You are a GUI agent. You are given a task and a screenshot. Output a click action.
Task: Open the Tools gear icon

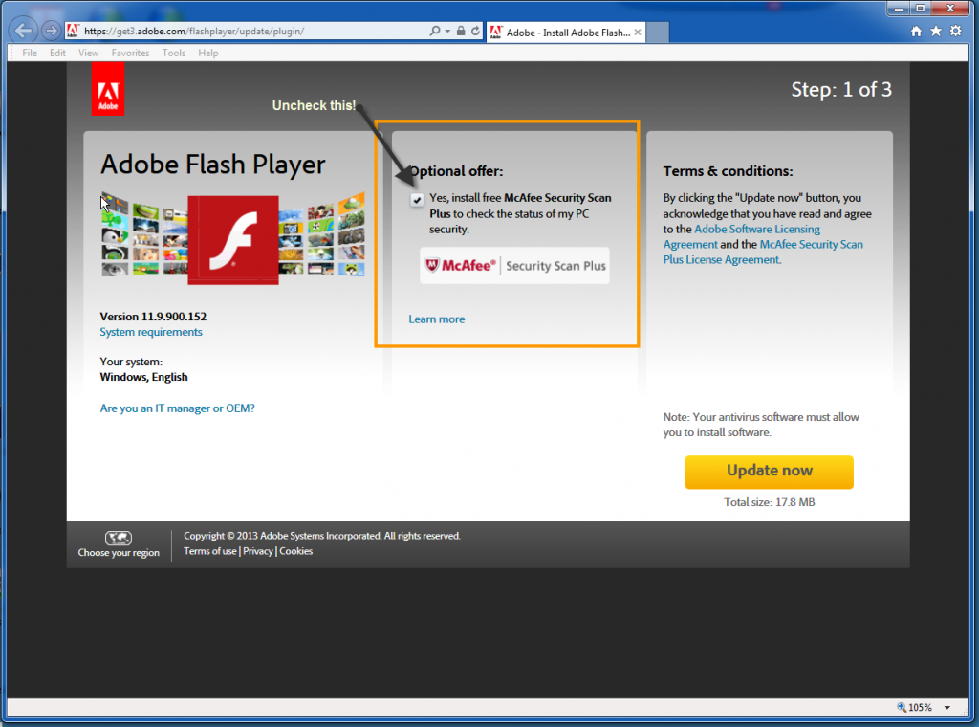click(956, 31)
